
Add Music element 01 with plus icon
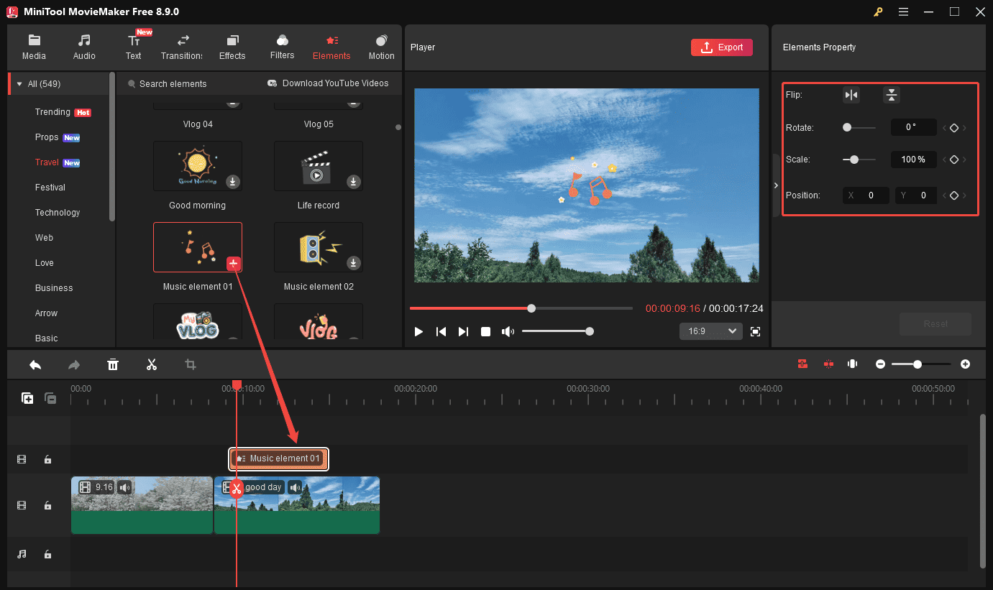pos(233,264)
